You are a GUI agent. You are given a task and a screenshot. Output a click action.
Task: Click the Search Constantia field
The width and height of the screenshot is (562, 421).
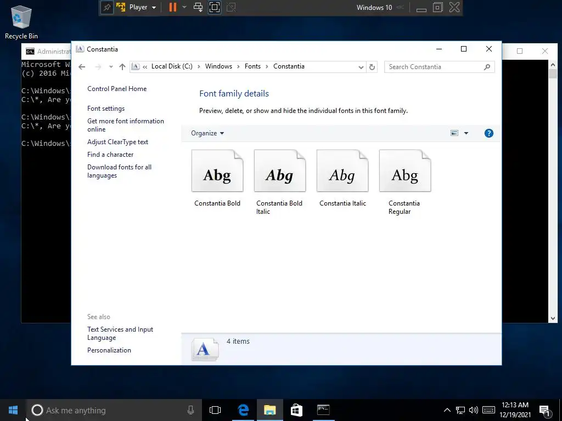pos(440,67)
